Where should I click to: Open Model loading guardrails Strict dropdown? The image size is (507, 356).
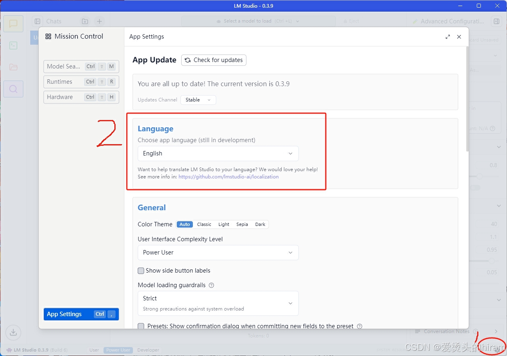click(x=218, y=303)
